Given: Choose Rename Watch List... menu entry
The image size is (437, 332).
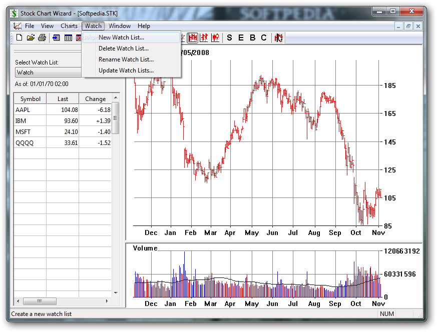Looking at the screenshot, I should click(x=131, y=59).
